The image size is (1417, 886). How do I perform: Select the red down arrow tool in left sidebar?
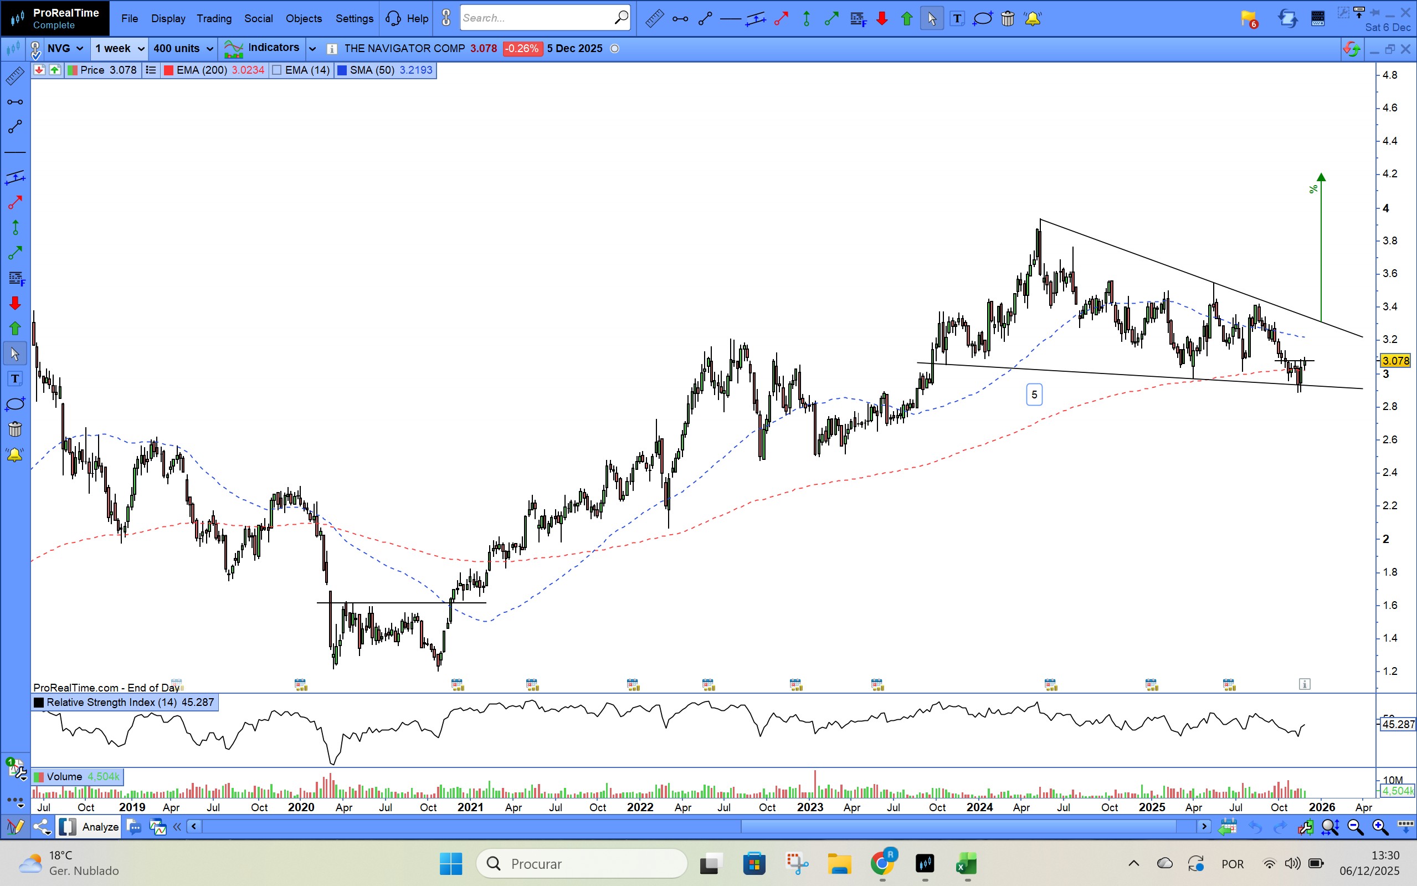(x=14, y=303)
